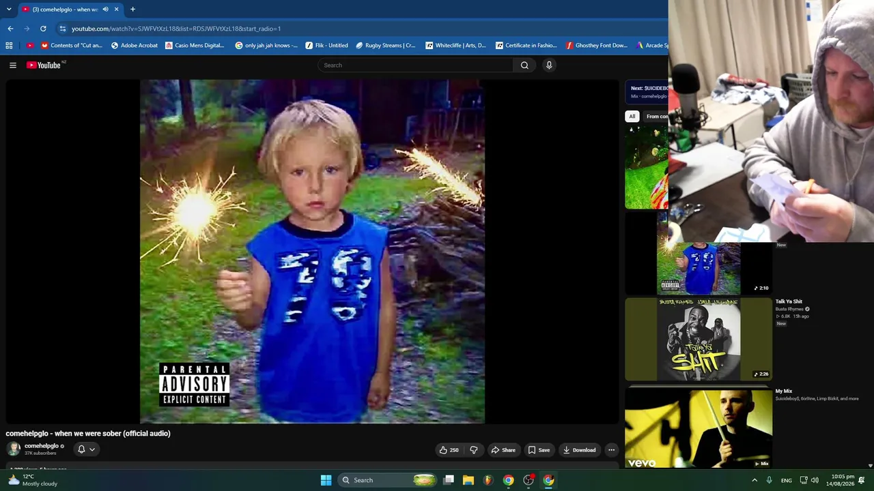Image resolution: width=874 pixels, height=491 pixels.
Task: Close the comehelpglo browser tab
Action: 116,10
